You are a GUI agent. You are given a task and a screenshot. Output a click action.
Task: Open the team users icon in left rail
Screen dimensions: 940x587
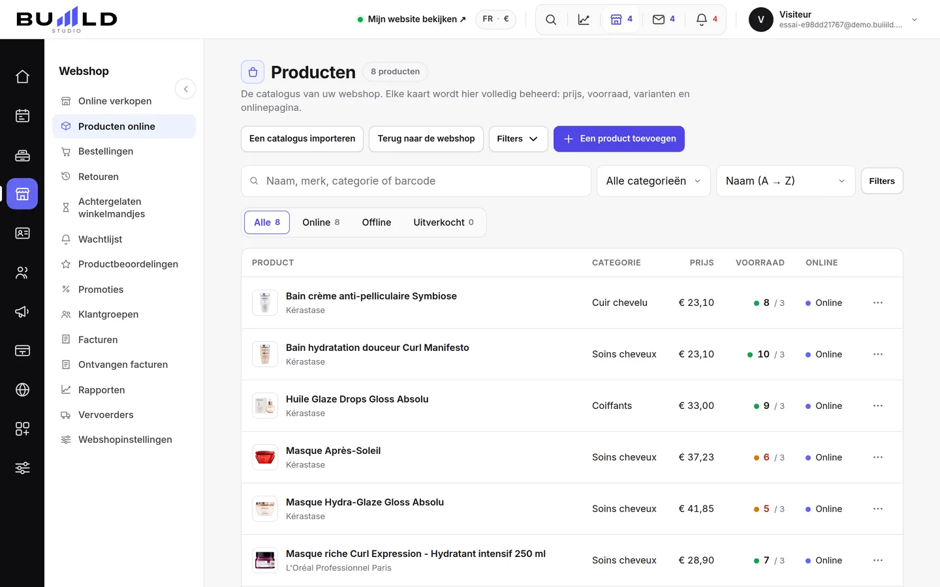click(x=22, y=272)
